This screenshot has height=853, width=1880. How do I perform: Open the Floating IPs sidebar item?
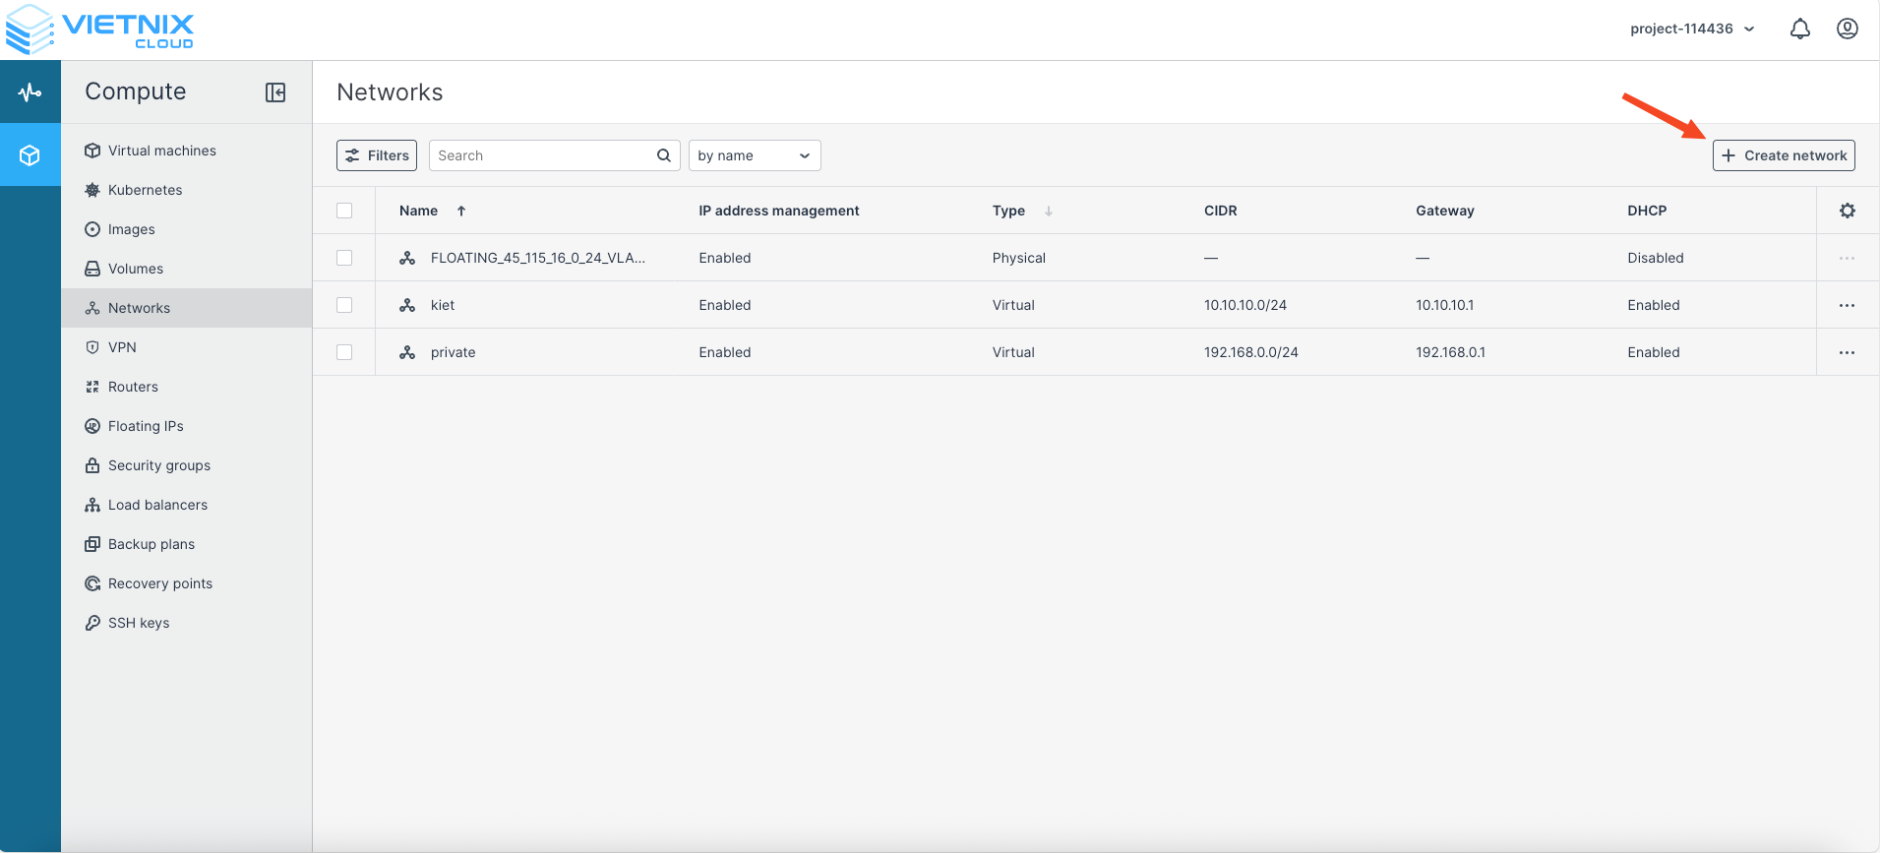tap(146, 426)
